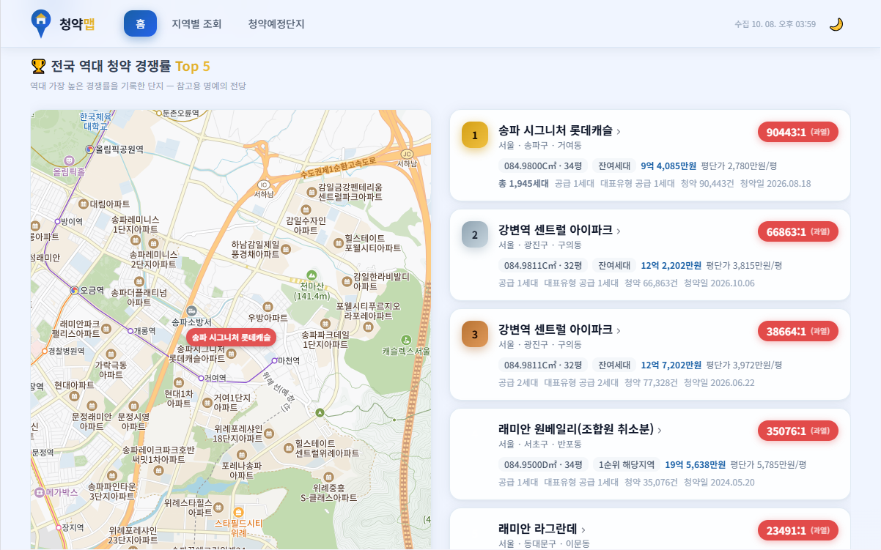Click the trophy icon beside Top 5 heading
Viewport: 881px width, 550px height.
(x=38, y=67)
